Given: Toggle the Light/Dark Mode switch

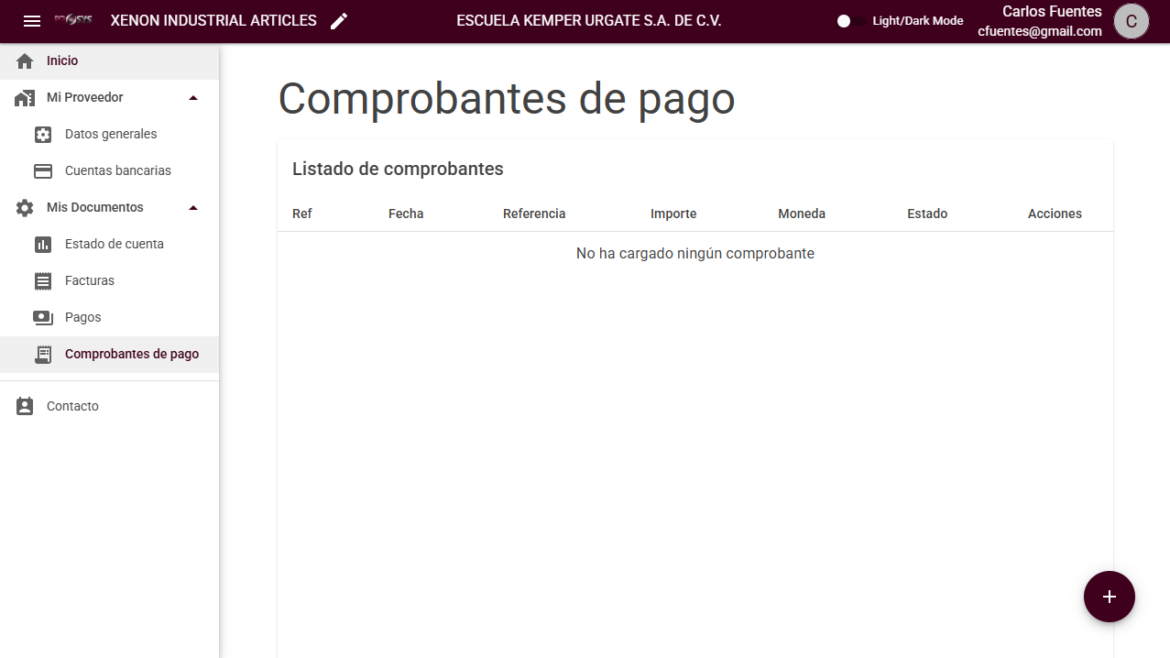Looking at the screenshot, I should 851,21.
